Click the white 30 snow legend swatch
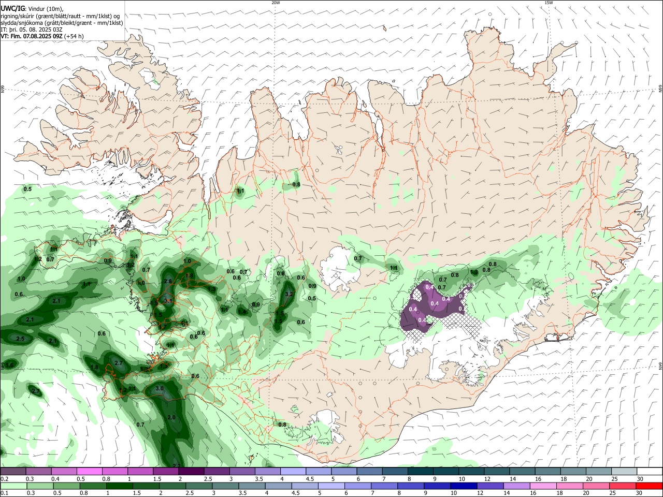663x497 pixels. pos(650,472)
